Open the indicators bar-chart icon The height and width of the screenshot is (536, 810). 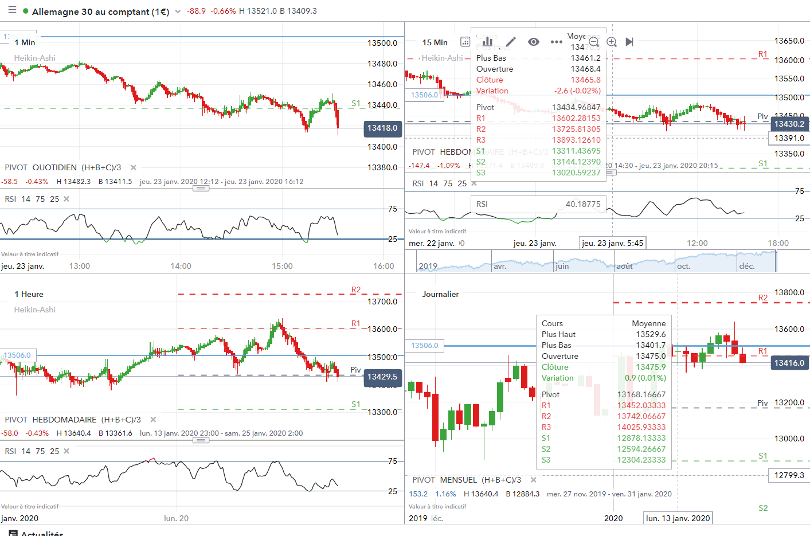click(487, 41)
